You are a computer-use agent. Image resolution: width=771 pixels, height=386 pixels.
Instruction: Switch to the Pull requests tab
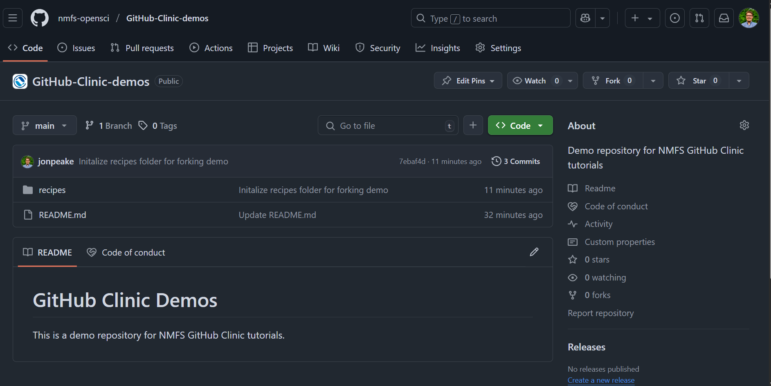[142, 48]
